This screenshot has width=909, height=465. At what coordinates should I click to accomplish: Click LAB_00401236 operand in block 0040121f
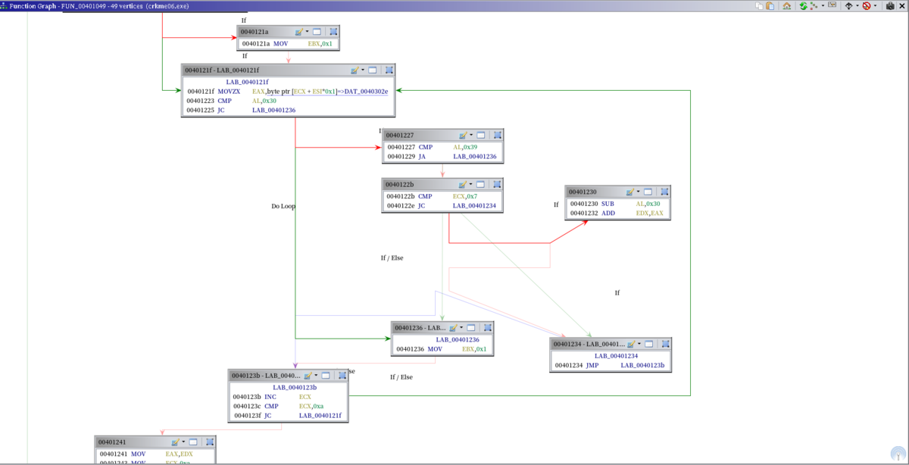point(273,110)
